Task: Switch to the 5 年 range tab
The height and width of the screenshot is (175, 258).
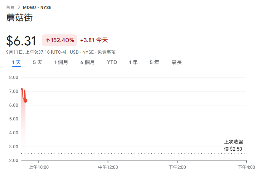Action: (x=154, y=62)
